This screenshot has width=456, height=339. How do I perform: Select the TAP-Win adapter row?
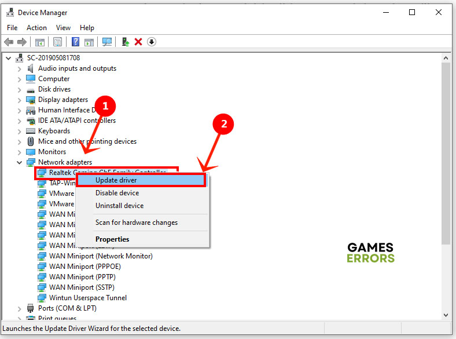tap(56, 183)
